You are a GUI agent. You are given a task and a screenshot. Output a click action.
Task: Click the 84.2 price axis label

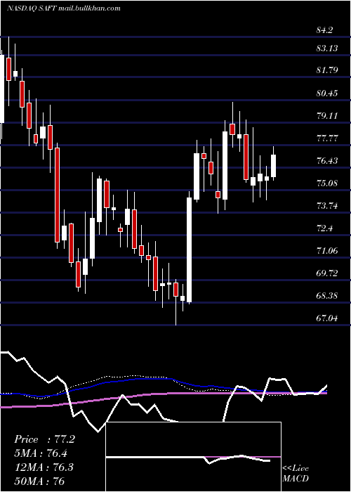click(324, 31)
